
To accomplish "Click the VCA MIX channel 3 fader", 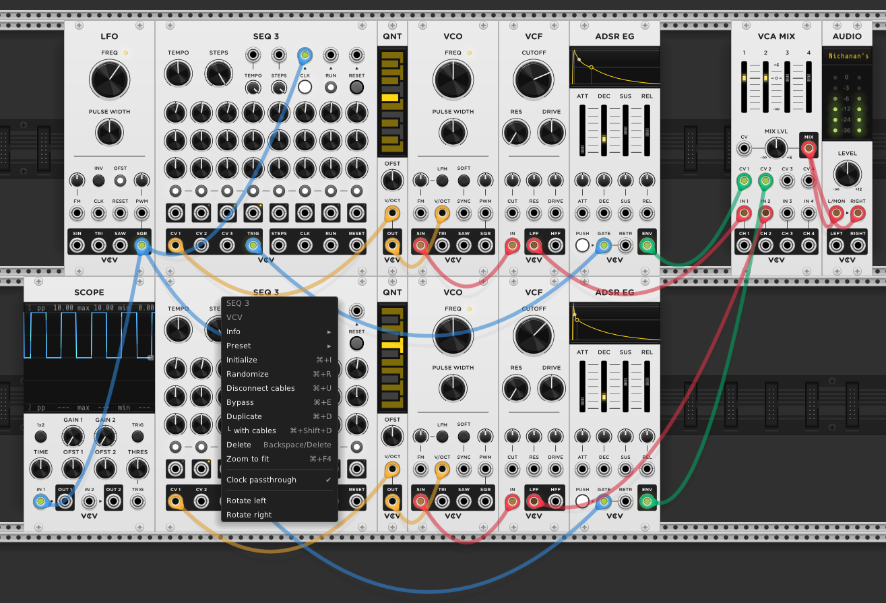I will point(787,88).
